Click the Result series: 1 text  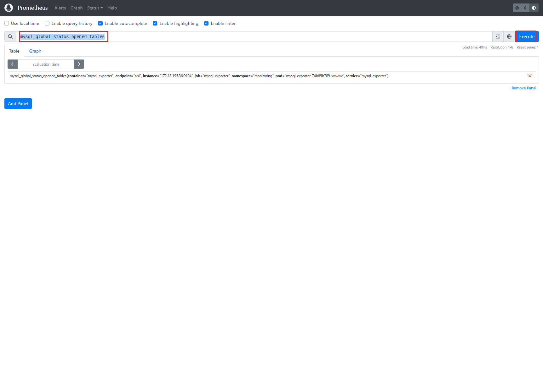point(528,47)
